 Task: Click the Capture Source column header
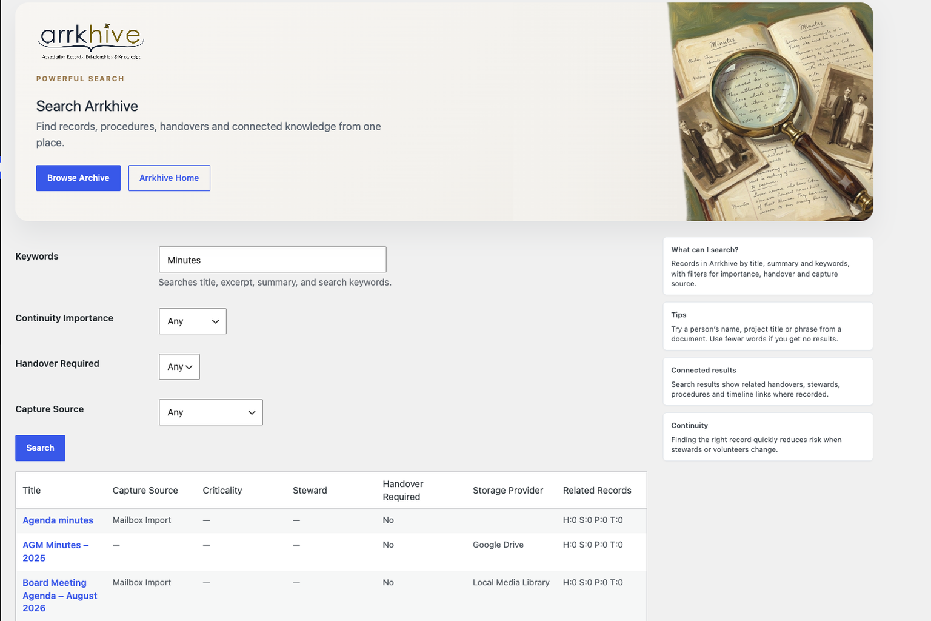145,491
